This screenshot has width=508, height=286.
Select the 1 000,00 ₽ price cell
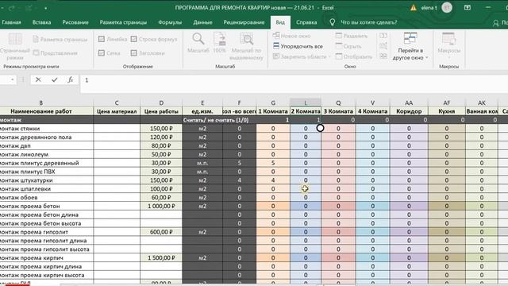coord(161,206)
